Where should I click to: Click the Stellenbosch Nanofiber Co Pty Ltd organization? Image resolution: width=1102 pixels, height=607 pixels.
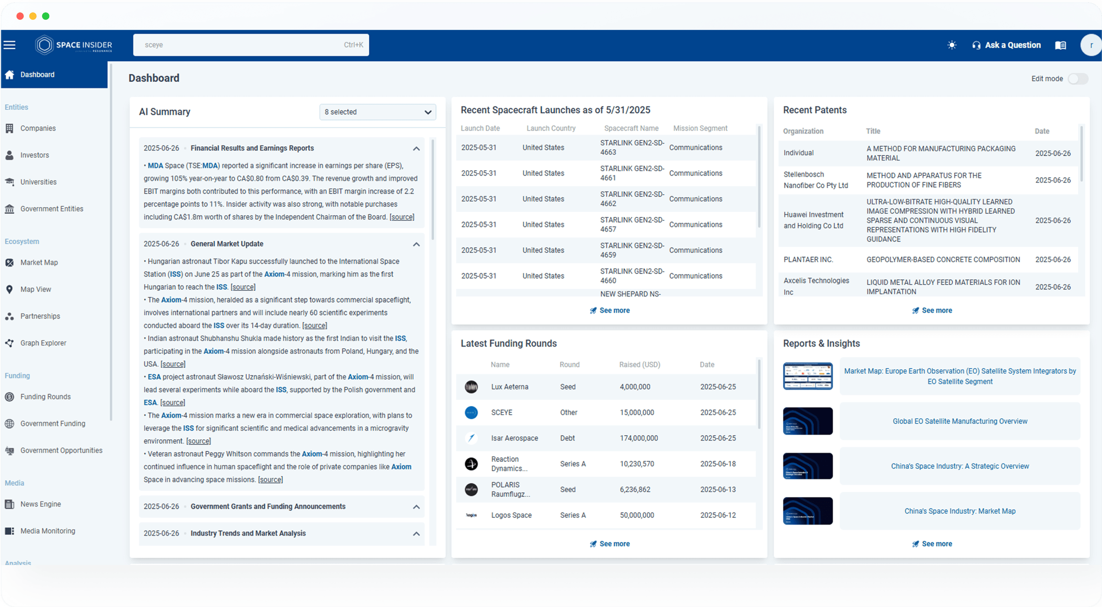pyautogui.click(x=816, y=180)
